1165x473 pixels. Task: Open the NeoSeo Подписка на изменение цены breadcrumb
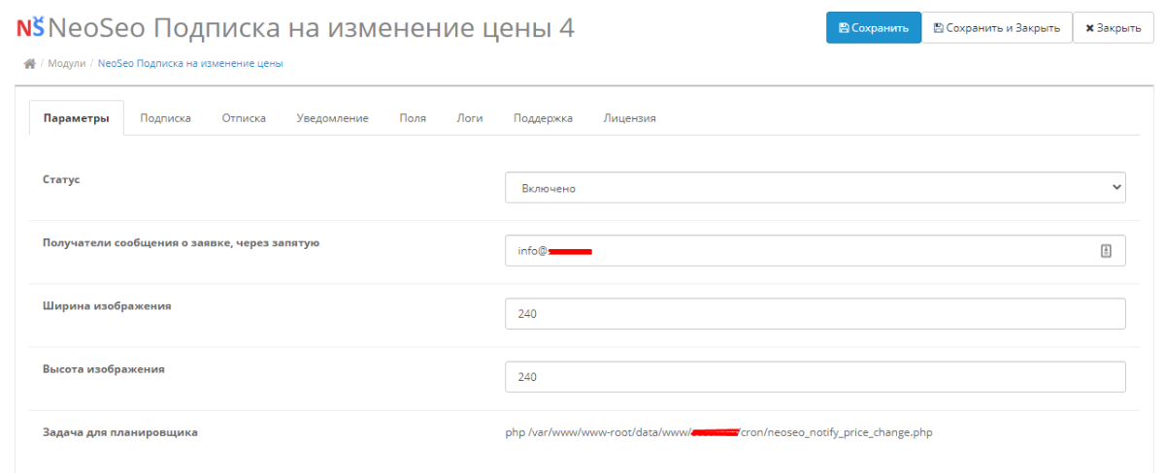(190, 64)
